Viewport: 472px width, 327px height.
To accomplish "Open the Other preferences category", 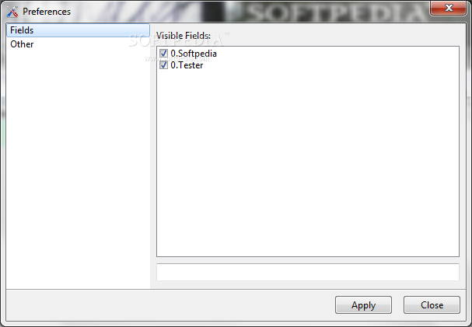I will 22,44.
